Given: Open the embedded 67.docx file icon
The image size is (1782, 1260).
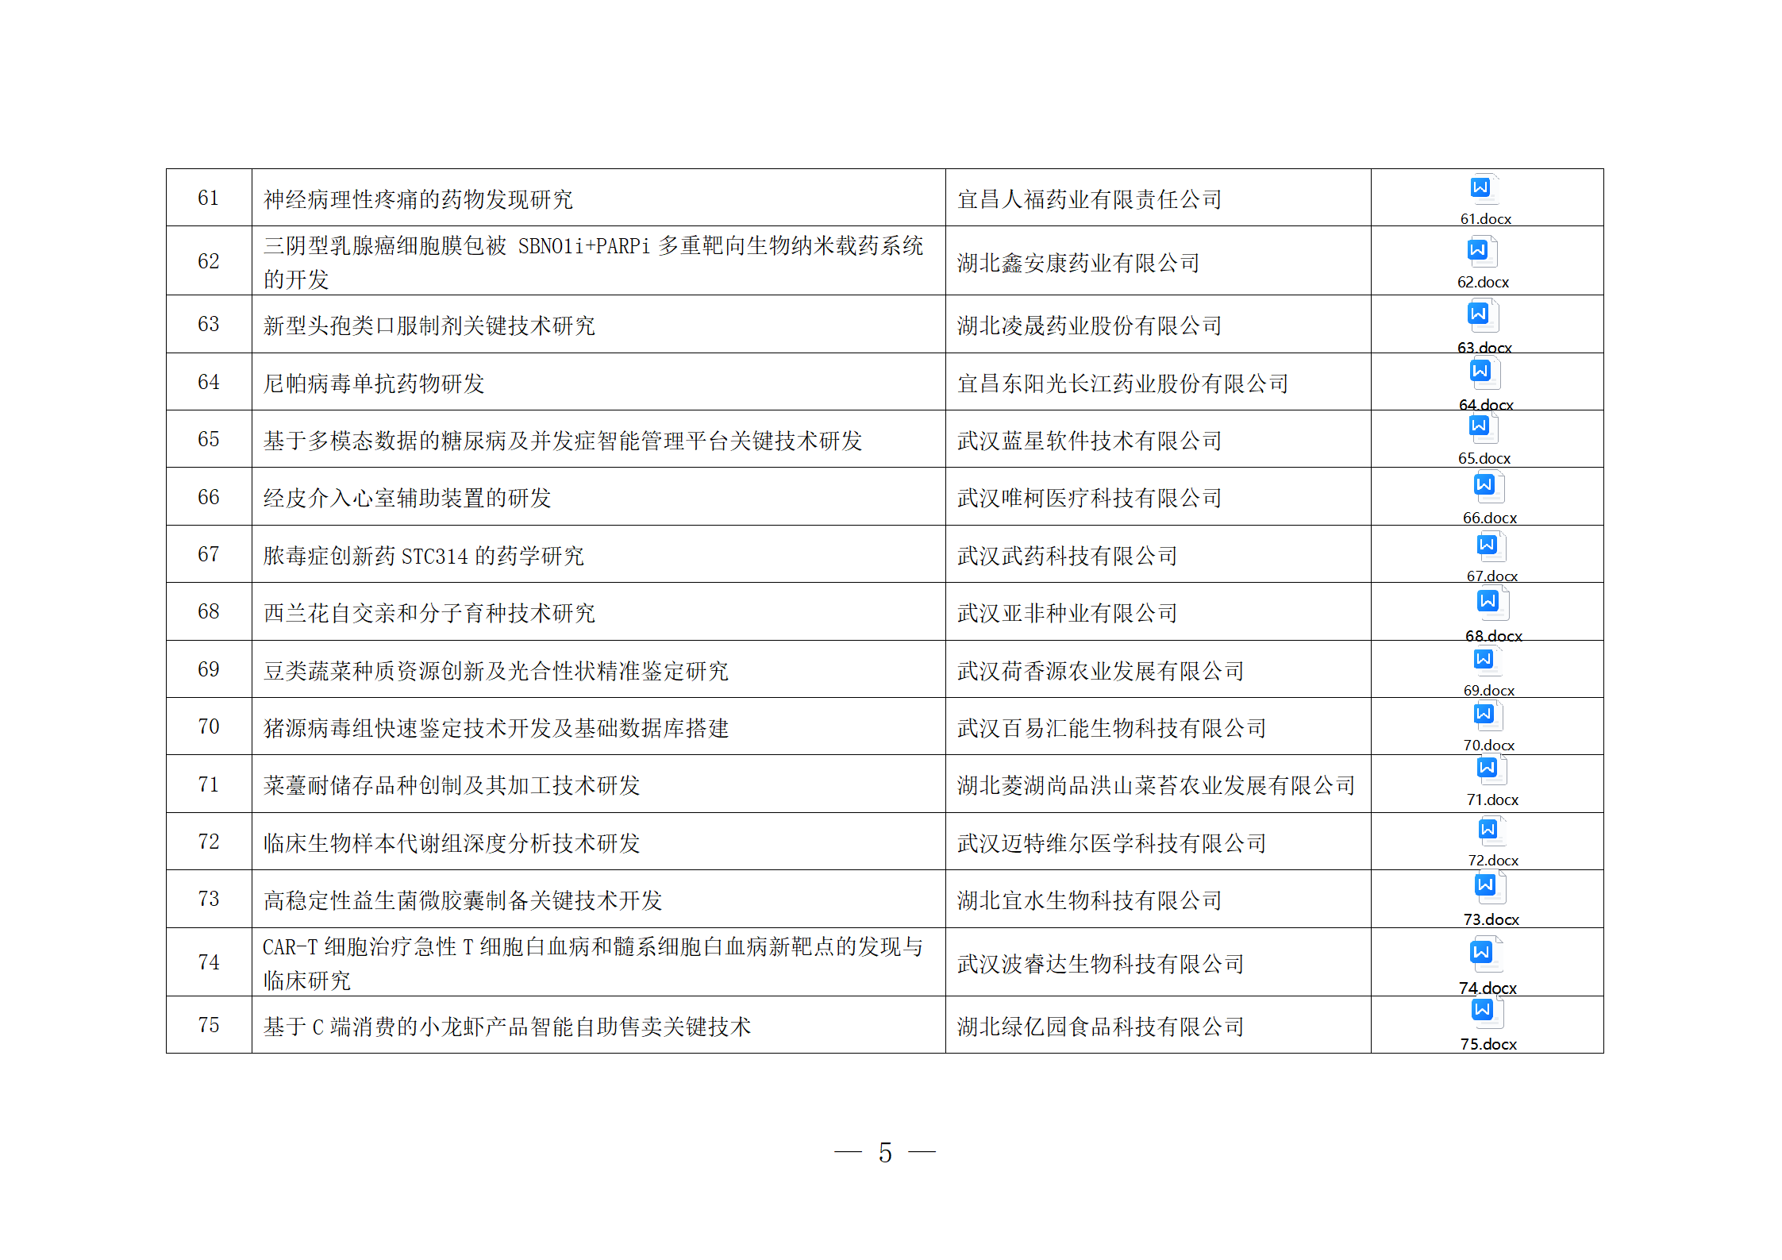Looking at the screenshot, I should click(x=1491, y=557).
